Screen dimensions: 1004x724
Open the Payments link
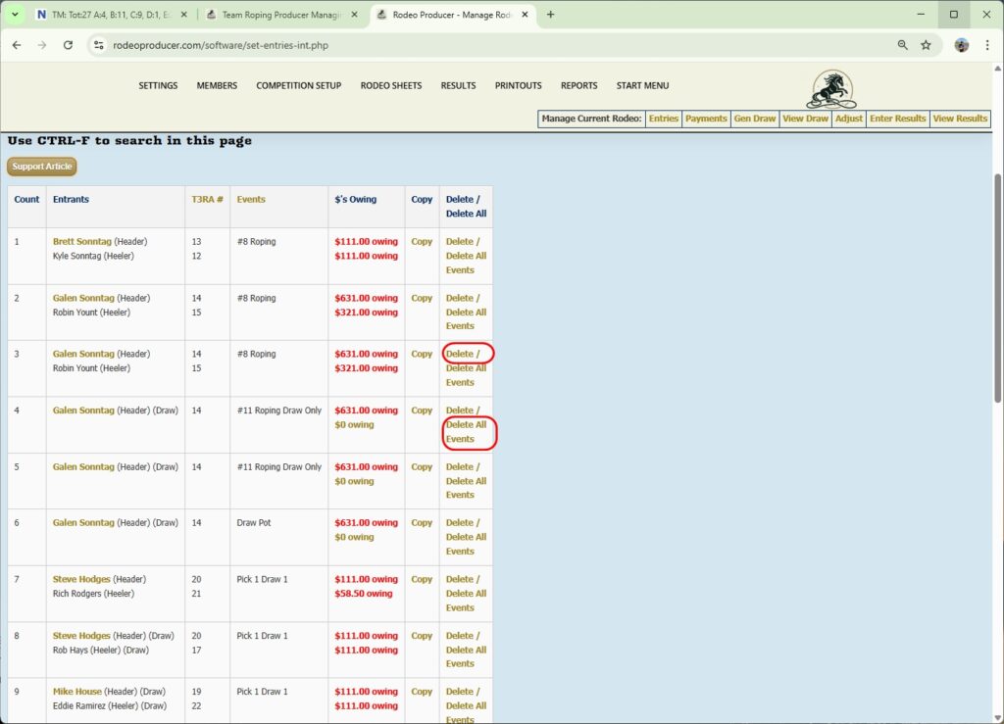706,119
